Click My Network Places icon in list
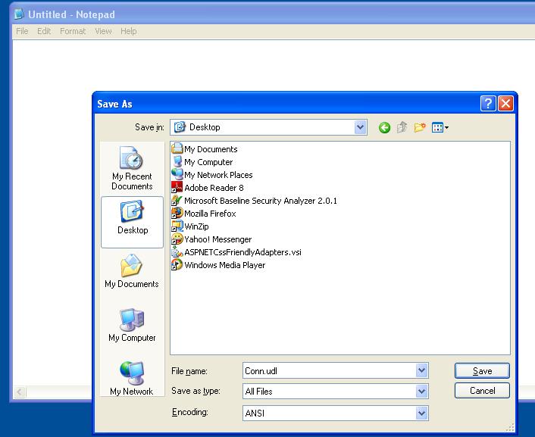The width and height of the screenshot is (535, 437). 177,174
